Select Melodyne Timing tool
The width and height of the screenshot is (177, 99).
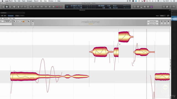(22, 21)
